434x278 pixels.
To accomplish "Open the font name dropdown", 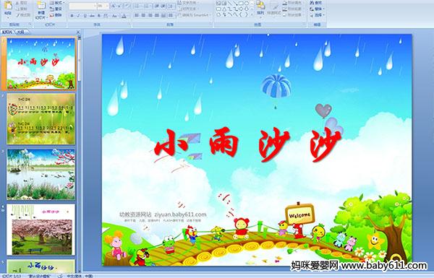I will (x=82, y=6).
